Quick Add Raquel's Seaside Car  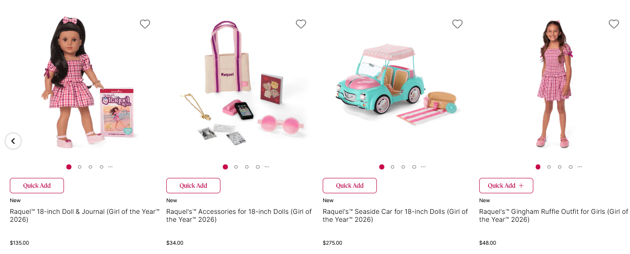350,185
